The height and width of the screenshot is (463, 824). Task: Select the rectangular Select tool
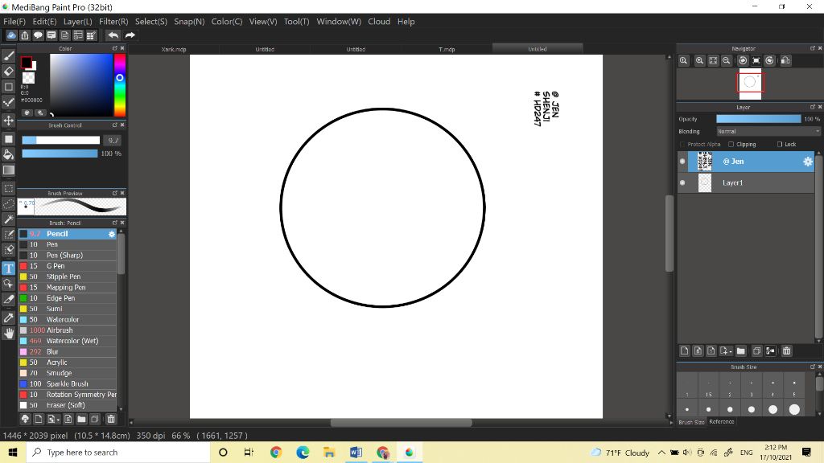(8, 188)
